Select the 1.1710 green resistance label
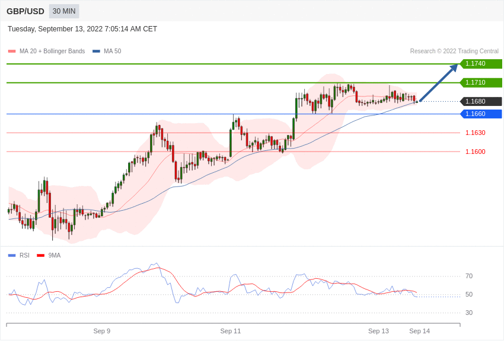Screen dimensions: 504x341 (481, 82)
